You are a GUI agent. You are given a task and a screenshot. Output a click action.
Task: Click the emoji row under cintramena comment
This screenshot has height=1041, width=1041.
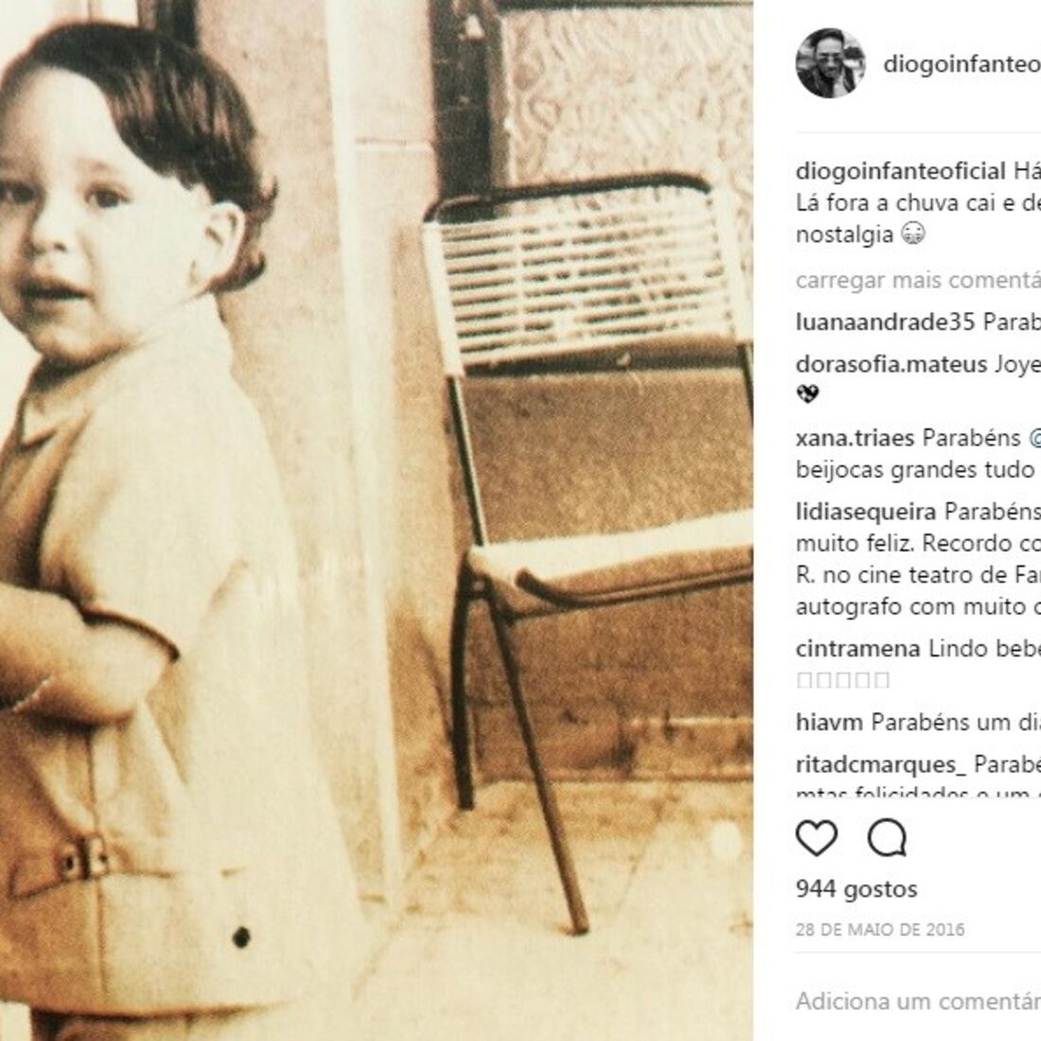pos(842,679)
